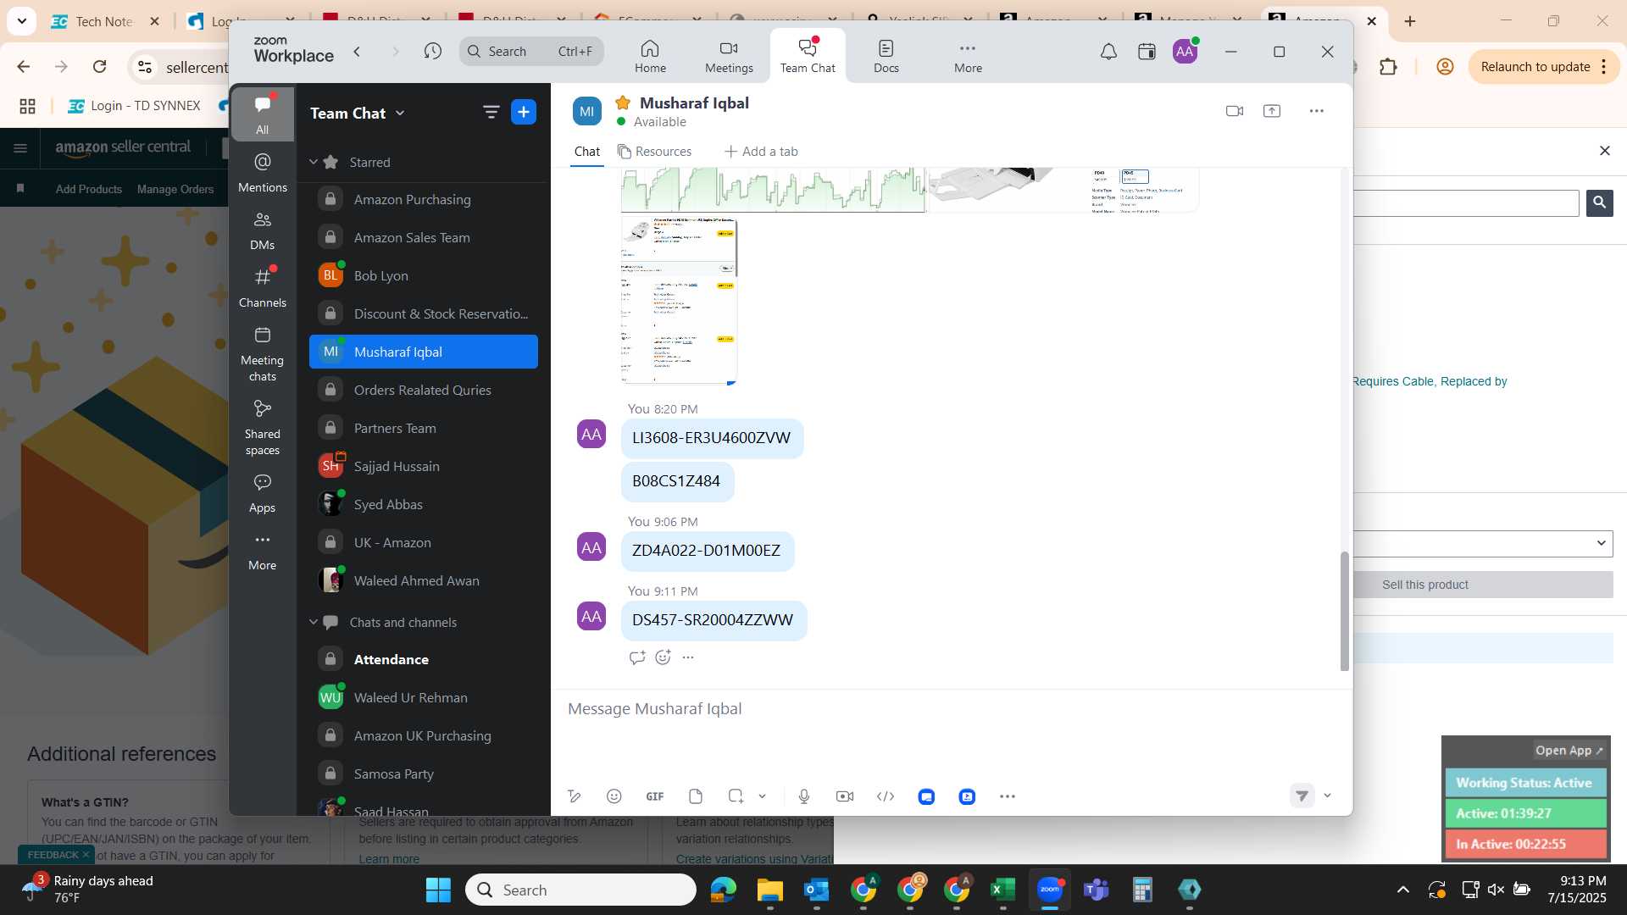Record an audio message with microphone icon
Viewport: 1627px width, 915px height.
804,796
